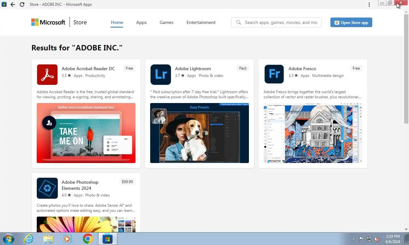Click Adobe Fresco description text
The height and width of the screenshot is (245, 409).
pos(313,94)
